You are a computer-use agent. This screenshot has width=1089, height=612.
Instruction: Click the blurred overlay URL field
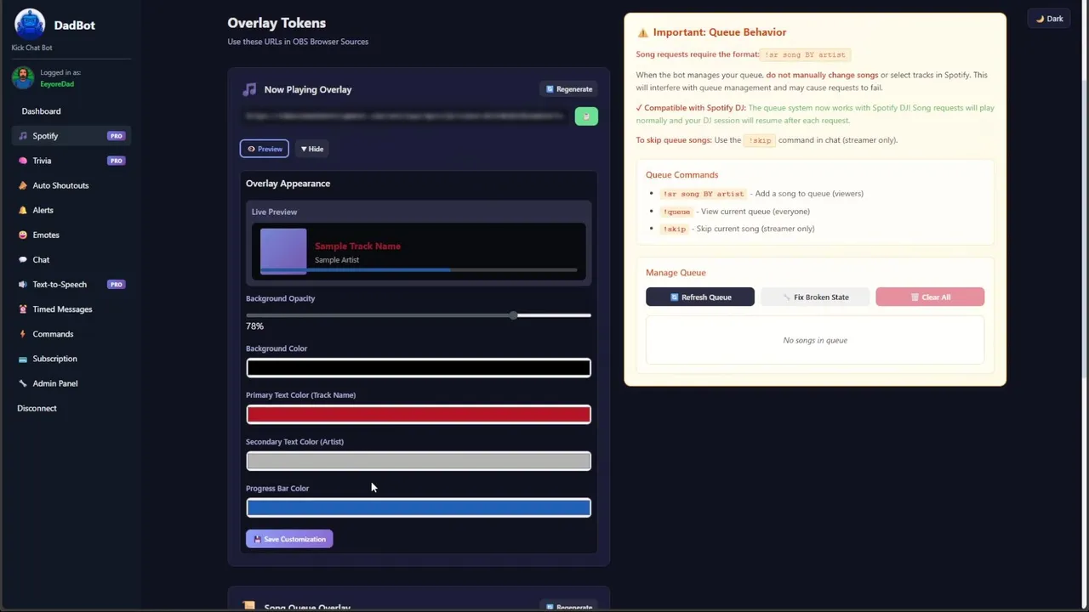pyautogui.click(x=406, y=116)
